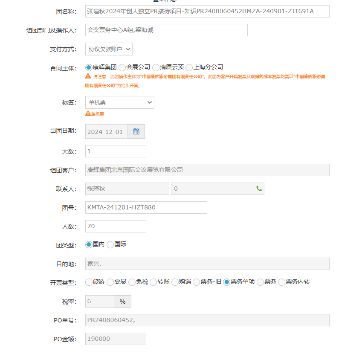Viewport: 339px width, 360px height.
Task: Select 康辉集团 as contract entity
Action: (89, 67)
